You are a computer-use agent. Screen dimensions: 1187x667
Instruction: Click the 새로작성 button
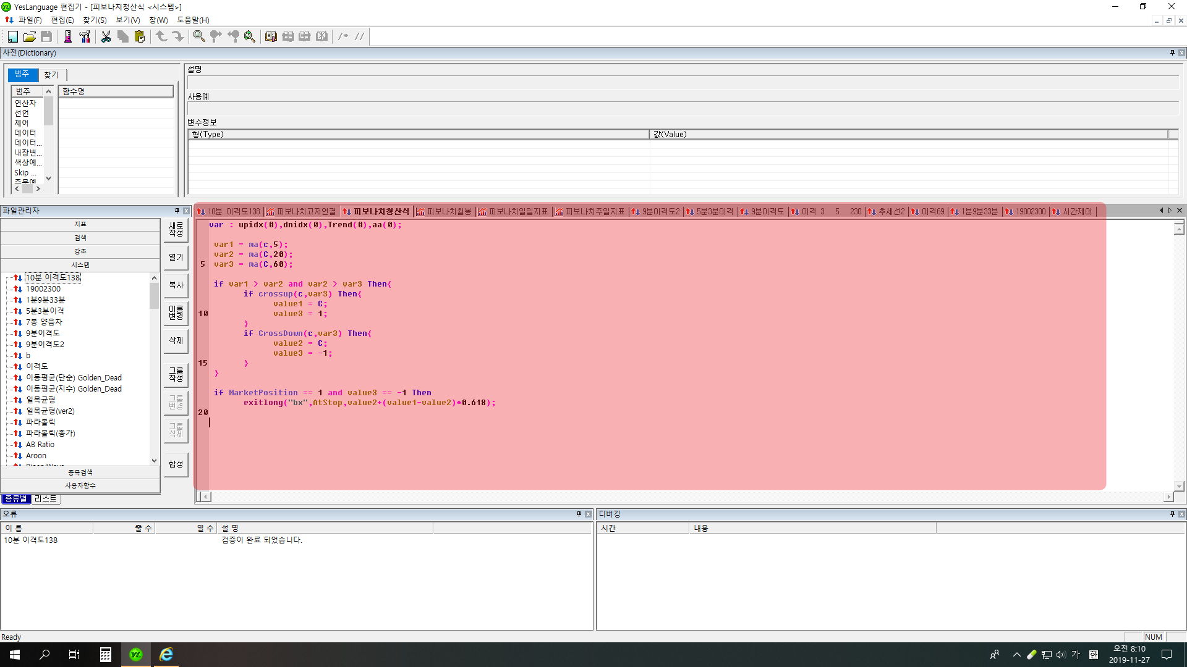176,230
